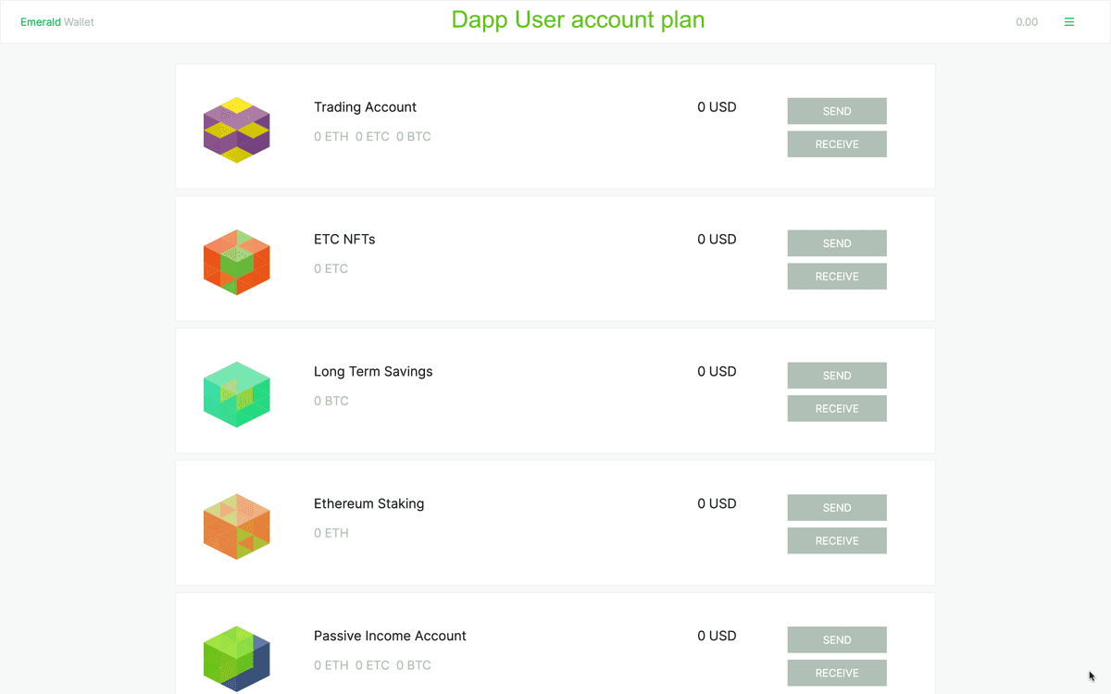Click the 0 BTC balance under Long Term Savings
The image size is (1111, 694).
point(331,401)
